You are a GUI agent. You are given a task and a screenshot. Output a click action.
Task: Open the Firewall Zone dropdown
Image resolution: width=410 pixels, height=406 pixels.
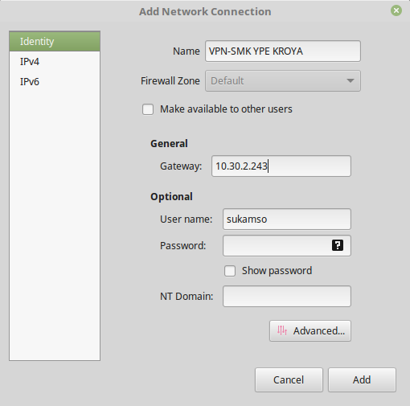tap(283, 80)
